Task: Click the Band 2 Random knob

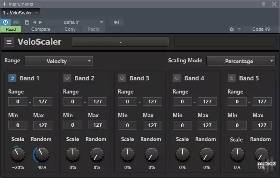Action: click(97, 154)
